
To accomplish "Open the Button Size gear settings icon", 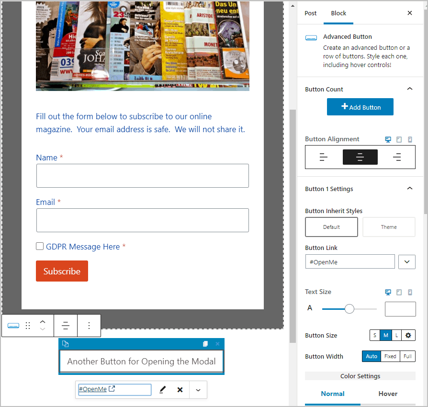I will 408,335.
